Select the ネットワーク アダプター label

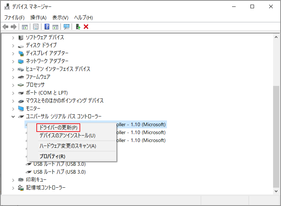point(47,61)
